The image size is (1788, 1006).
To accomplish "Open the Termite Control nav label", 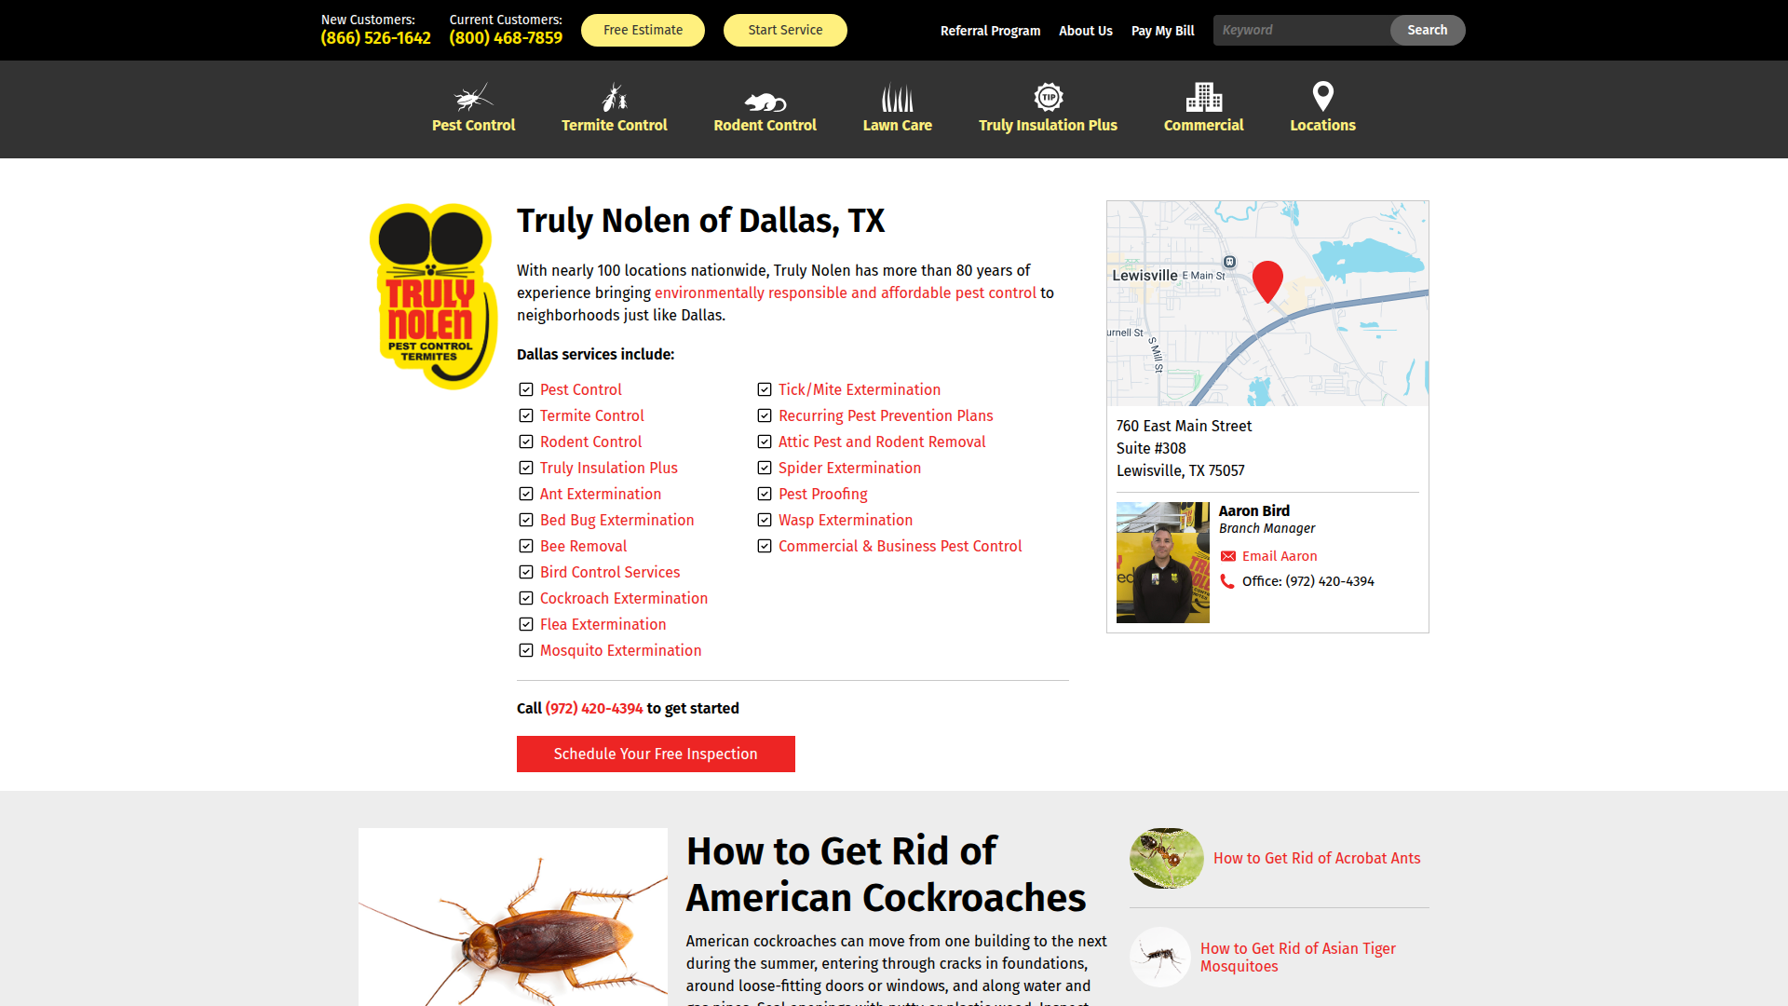I will click(614, 125).
